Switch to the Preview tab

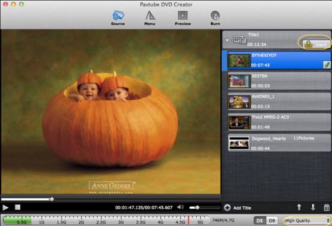[183, 18]
